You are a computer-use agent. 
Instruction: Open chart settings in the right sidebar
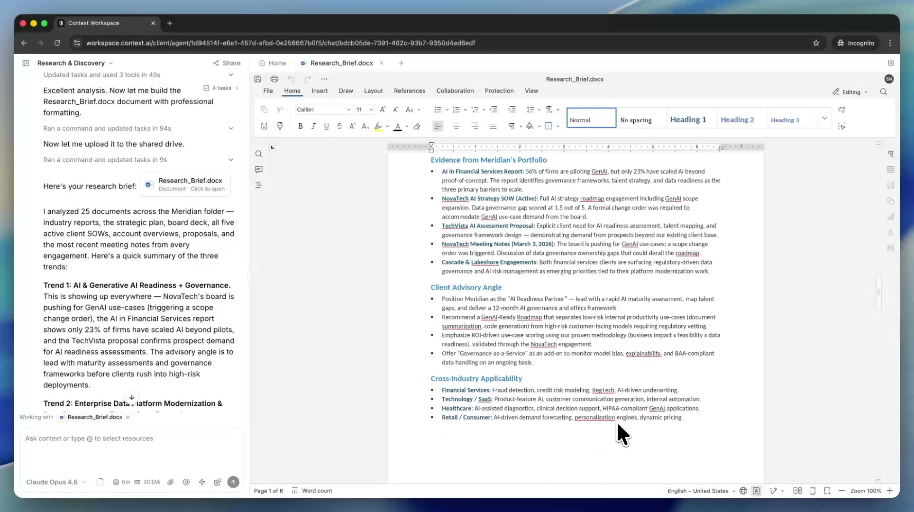coord(891,217)
